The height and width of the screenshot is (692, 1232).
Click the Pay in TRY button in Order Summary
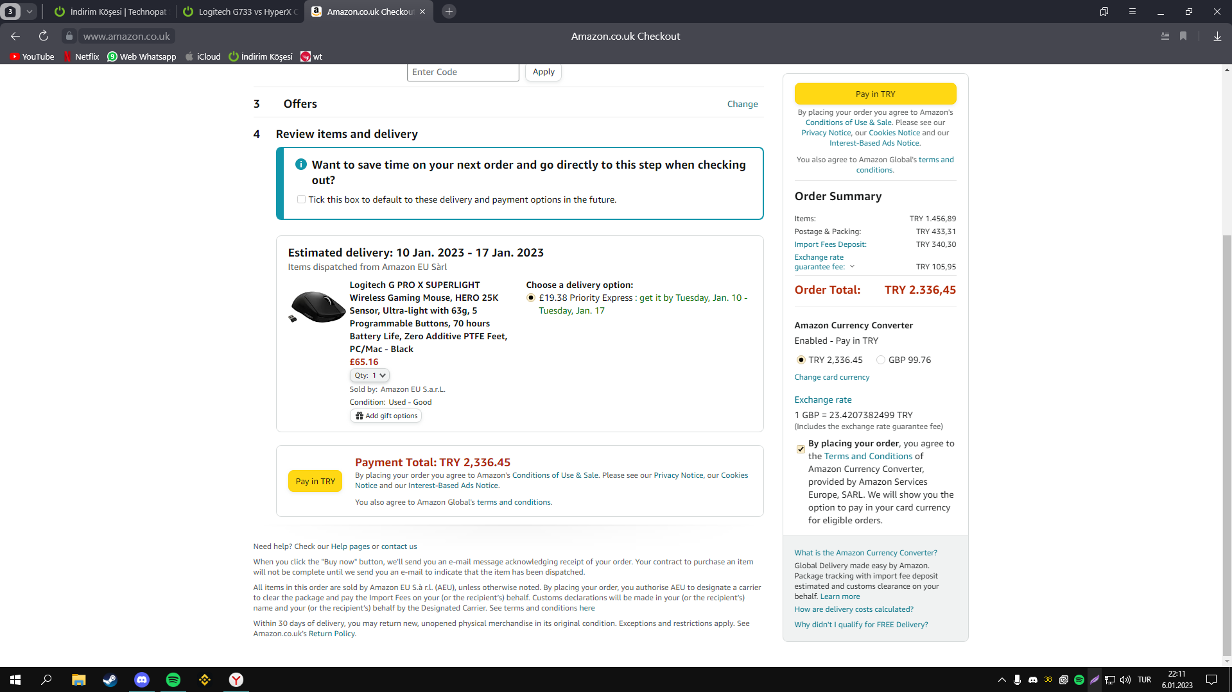point(875,94)
